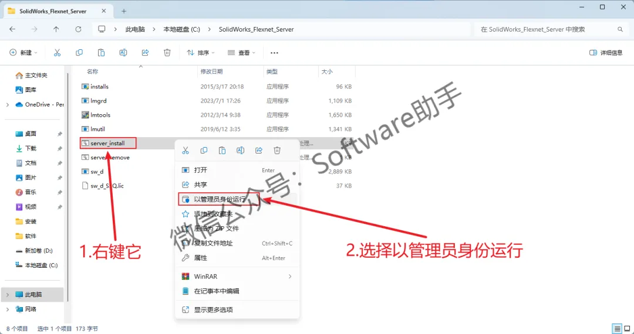Open the 排序 sort dropdown
Viewport: 634px width, 334px height.
pyautogui.click(x=201, y=52)
